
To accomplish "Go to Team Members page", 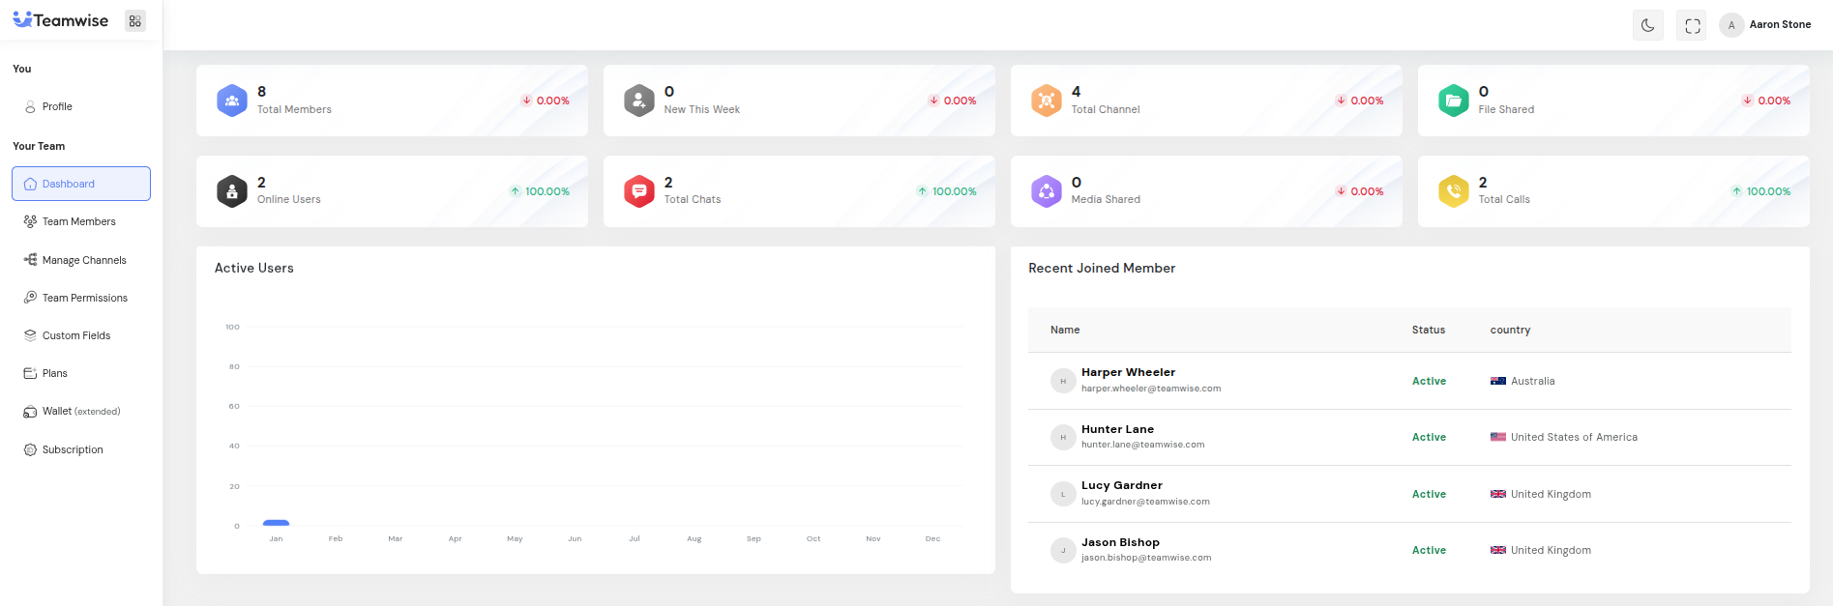I will click(78, 222).
